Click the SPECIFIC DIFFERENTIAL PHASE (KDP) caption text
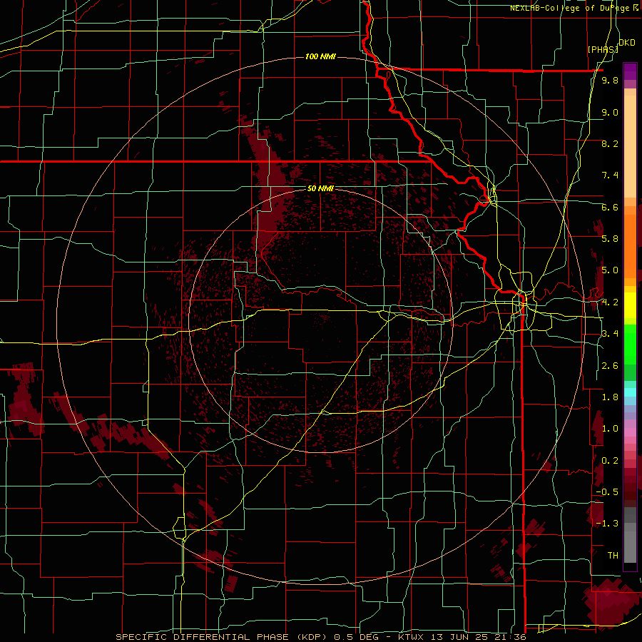 click(x=223, y=637)
